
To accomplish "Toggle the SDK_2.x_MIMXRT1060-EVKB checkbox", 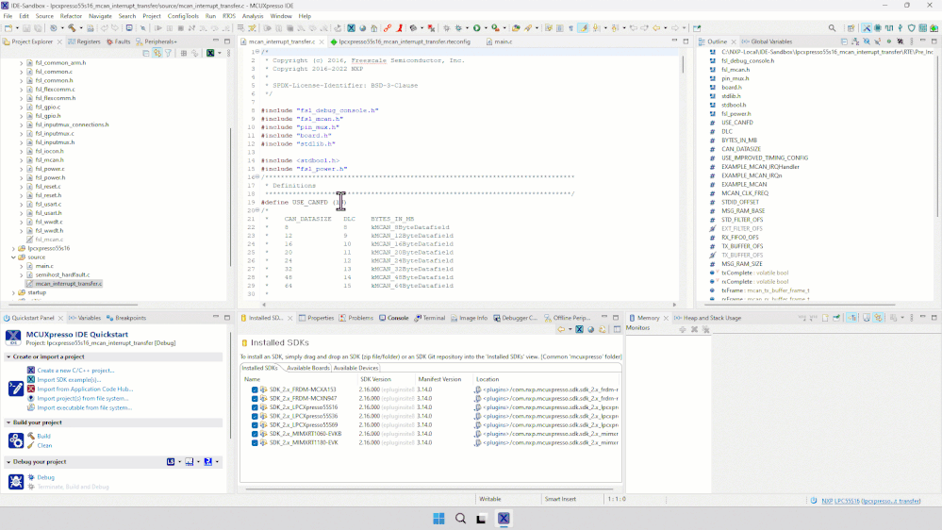I will [x=255, y=434].
